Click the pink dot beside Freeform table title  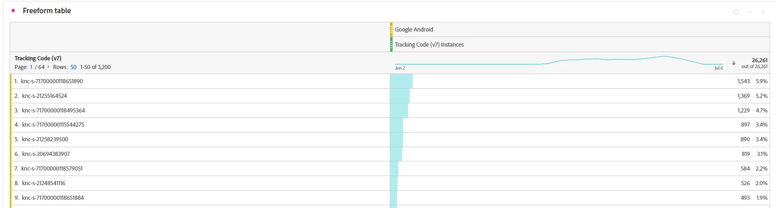pyautogui.click(x=13, y=11)
